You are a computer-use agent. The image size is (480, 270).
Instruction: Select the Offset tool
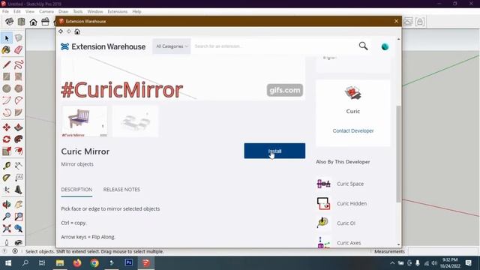18,151
